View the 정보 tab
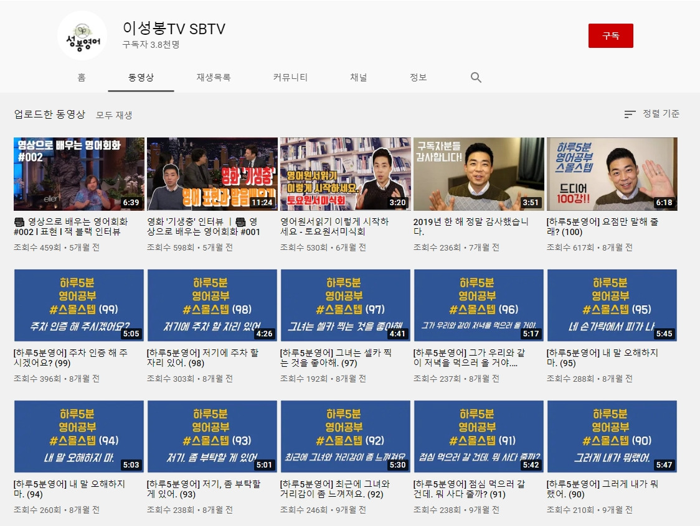This screenshot has height=526, width=700. click(x=419, y=78)
